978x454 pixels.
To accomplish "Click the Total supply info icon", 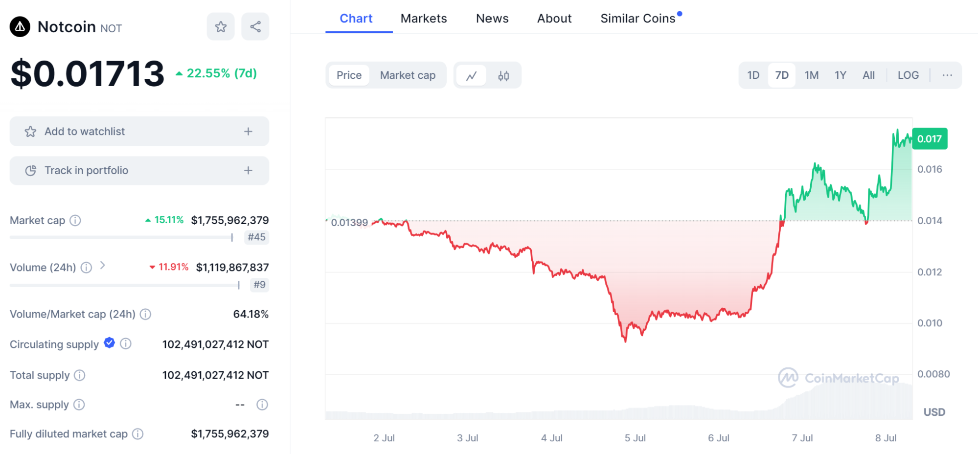I will click(79, 375).
